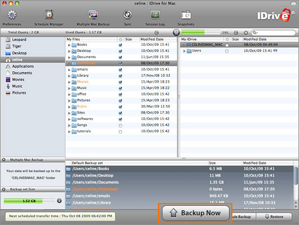
Task: Expand the emails folder
Action: pos(69,70)
